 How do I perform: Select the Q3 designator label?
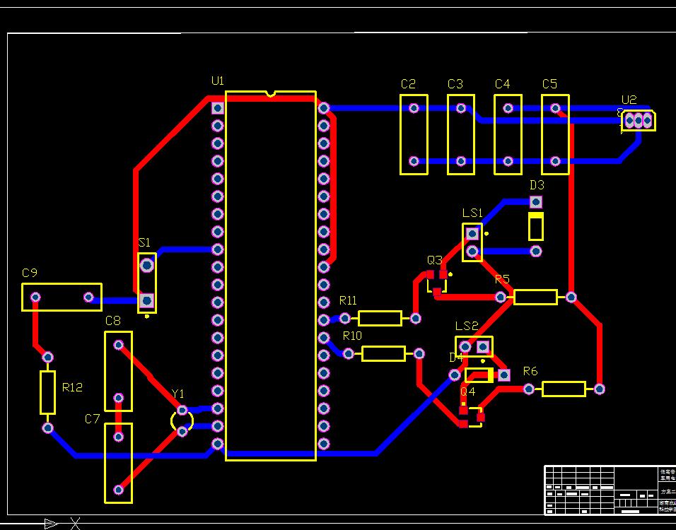pyautogui.click(x=435, y=260)
